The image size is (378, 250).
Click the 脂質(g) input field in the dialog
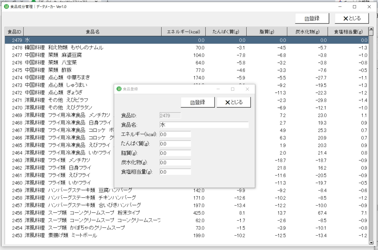[x=175, y=153]
